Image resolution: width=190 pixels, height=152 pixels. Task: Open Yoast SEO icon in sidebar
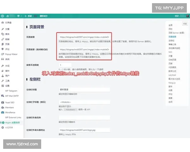click(3, 103)
